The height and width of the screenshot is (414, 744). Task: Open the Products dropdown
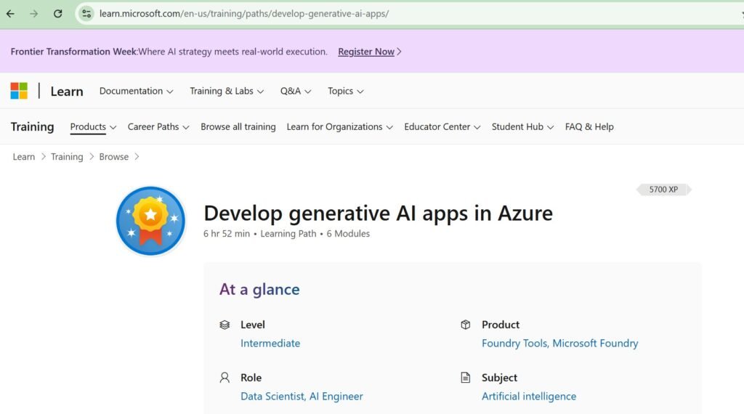pyautogui.click(x=93, y=126)
